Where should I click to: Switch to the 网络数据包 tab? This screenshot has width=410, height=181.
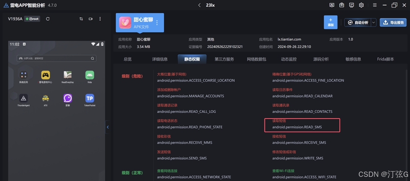(x=257, y=59)
